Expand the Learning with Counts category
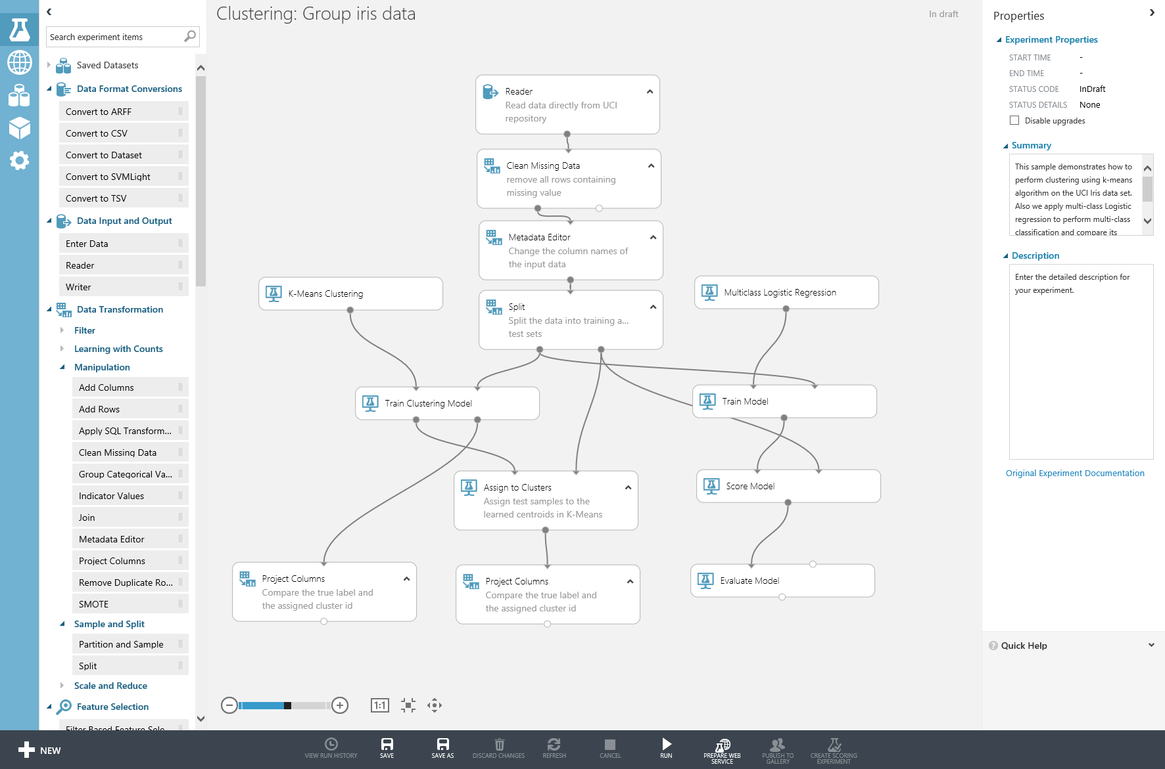The height and width of the screenshot is (769, 1165). point(62,349)
